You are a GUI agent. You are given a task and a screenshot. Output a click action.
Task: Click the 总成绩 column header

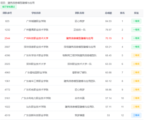108,13
